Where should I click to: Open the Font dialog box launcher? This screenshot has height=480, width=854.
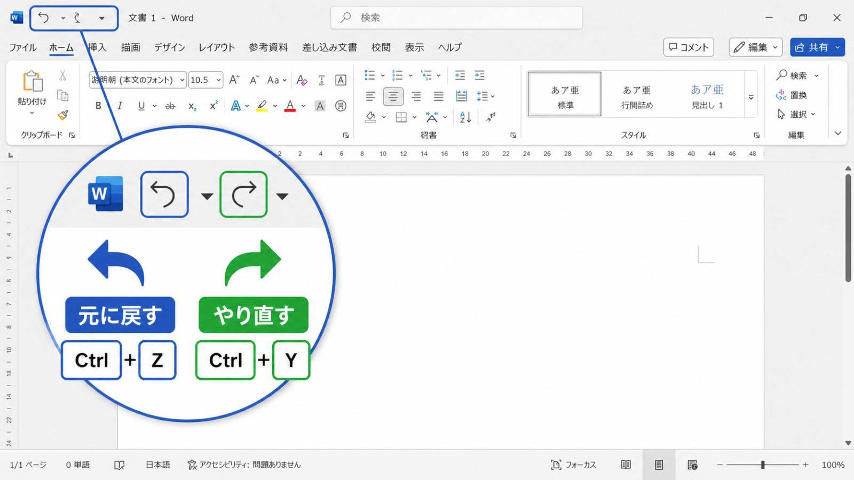click(346, 135)
